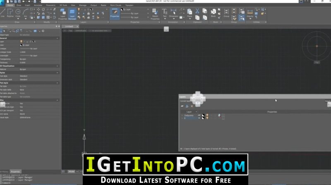The height and width of the screenshot is (185, 331).
Task: Close the Untitled0 document tab
Action: click(77, 26)
